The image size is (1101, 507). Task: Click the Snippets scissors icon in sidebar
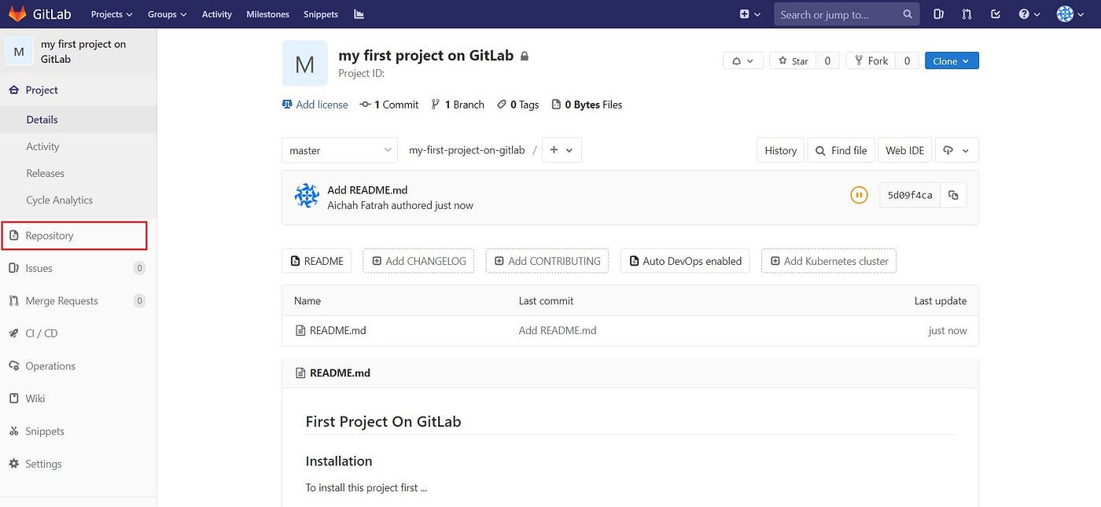coord(13,431)
